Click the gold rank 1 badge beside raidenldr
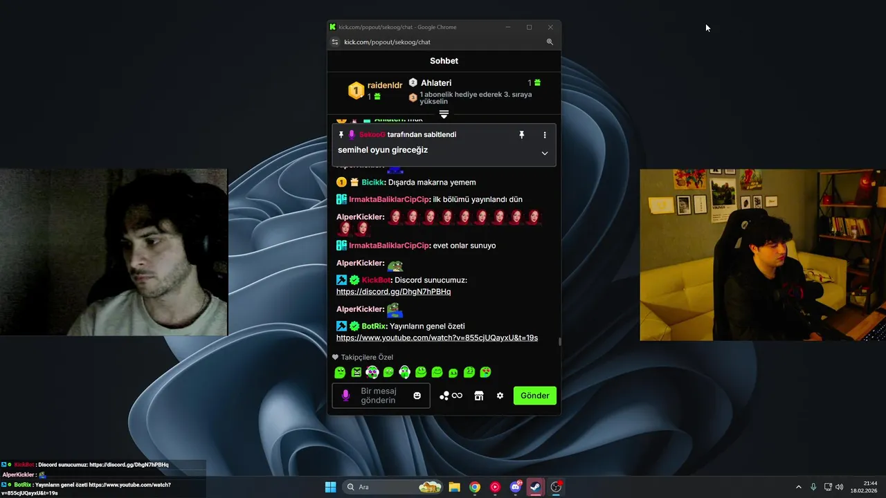 (356, 90)
